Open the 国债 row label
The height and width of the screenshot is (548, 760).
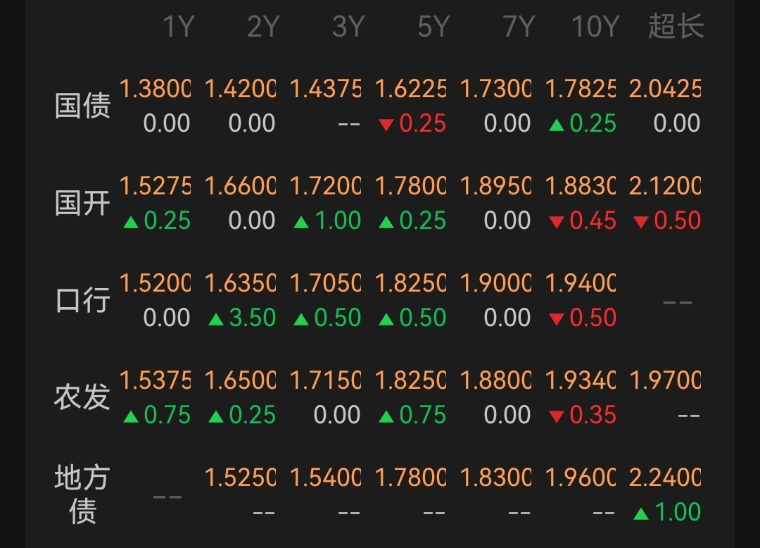pos(82,106)
